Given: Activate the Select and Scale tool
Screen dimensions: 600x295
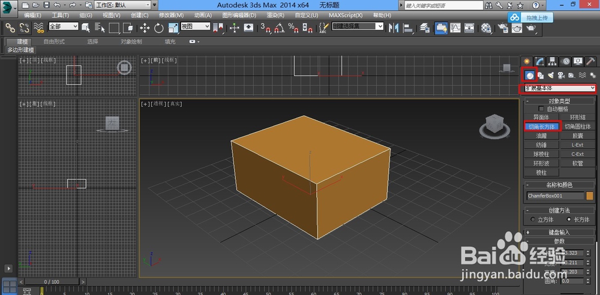Looking at the screenshot, I should pyautogui.click(x=173, y=28).
